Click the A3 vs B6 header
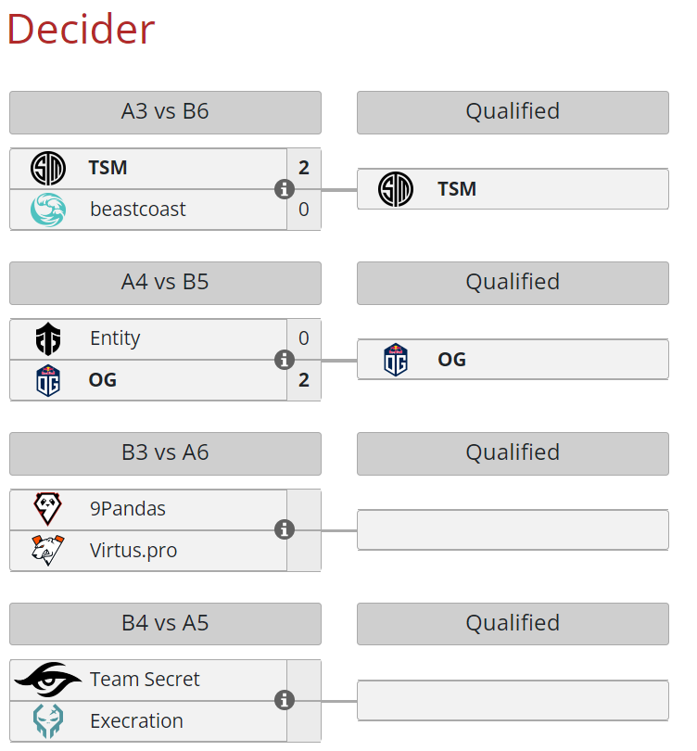 click(165, 112)
